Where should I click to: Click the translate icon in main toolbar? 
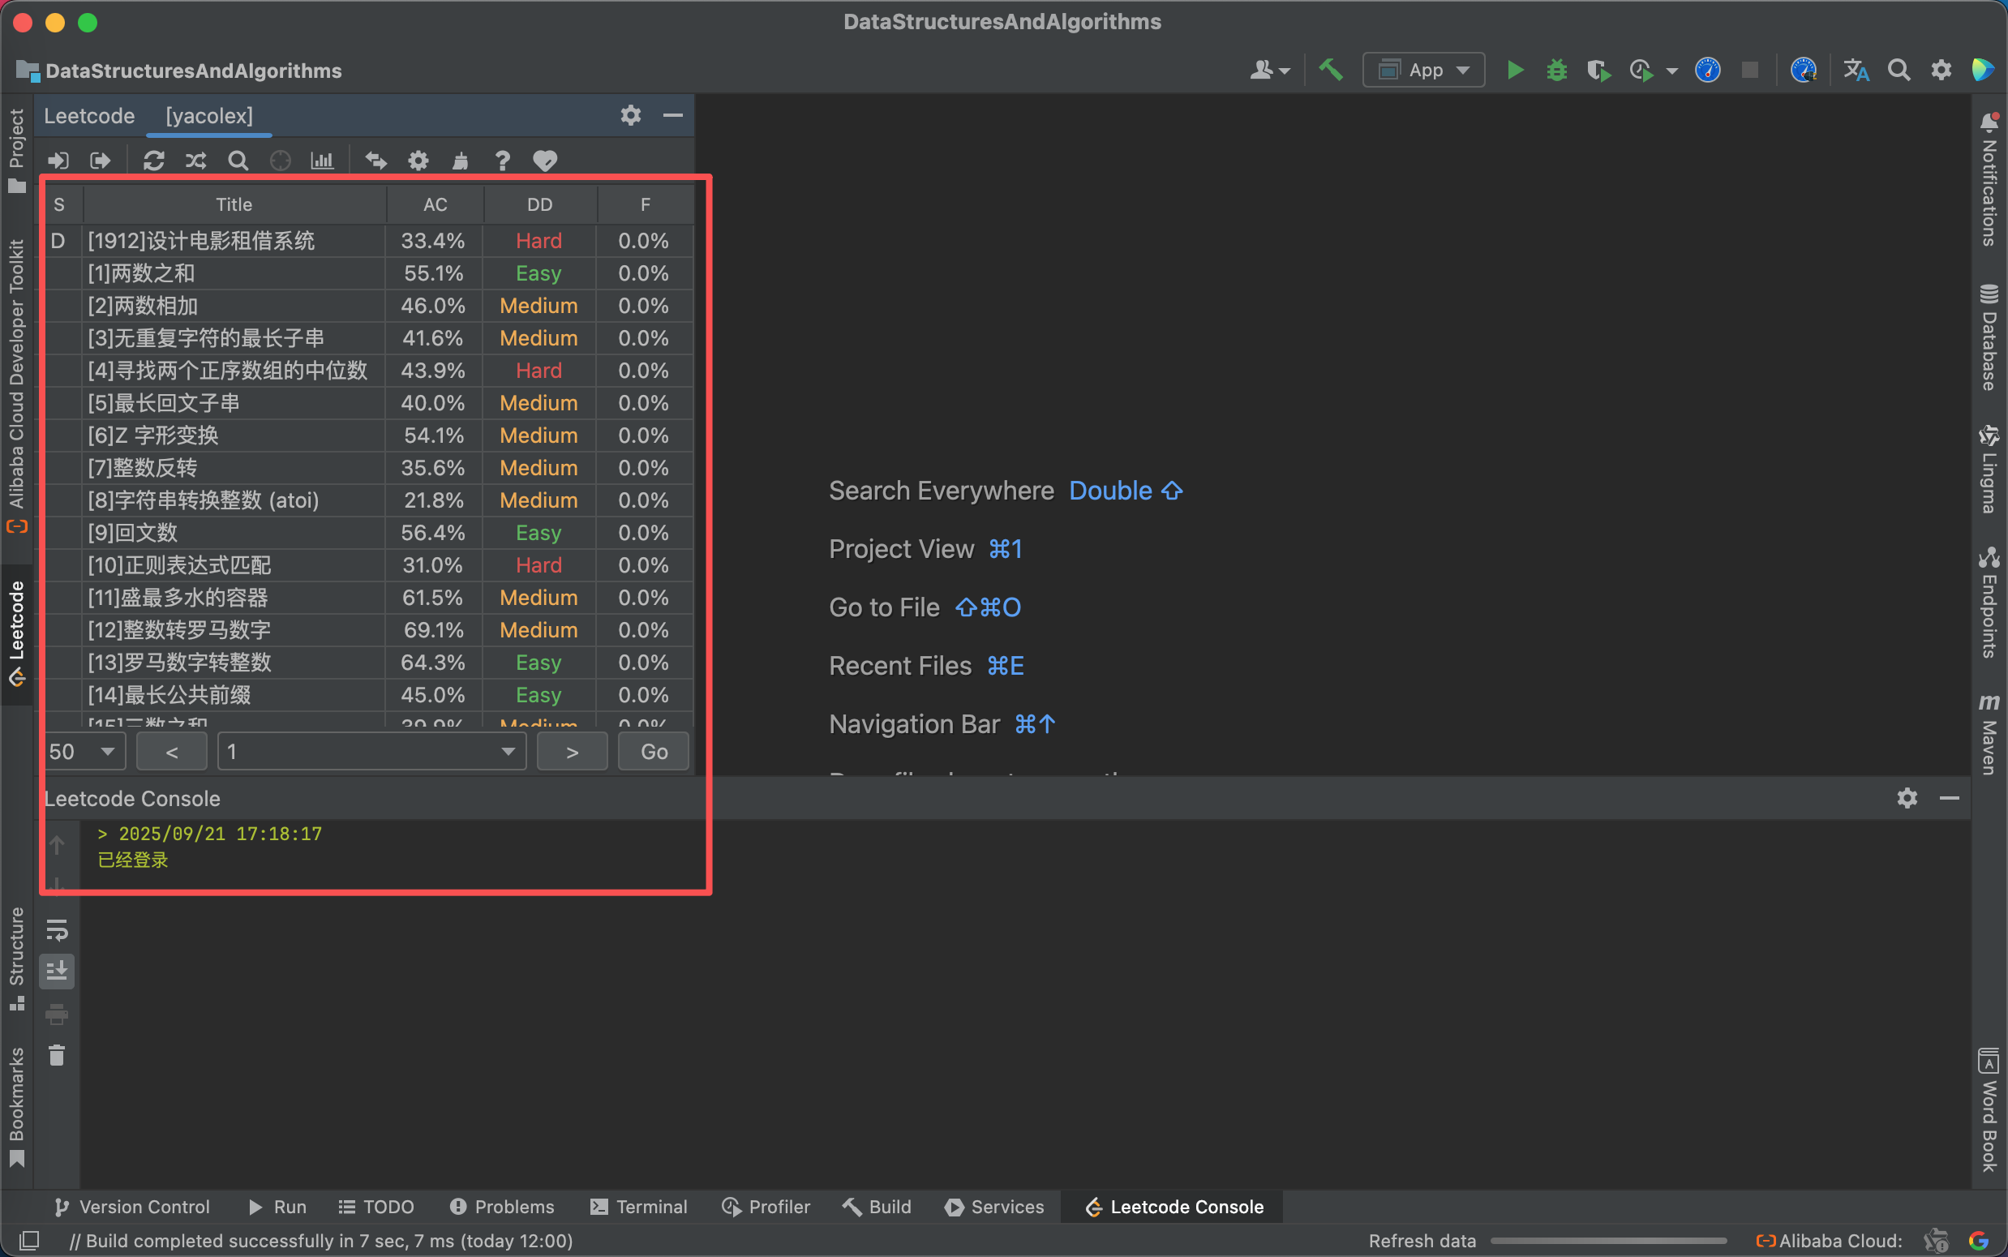(x=1856, y=70)
